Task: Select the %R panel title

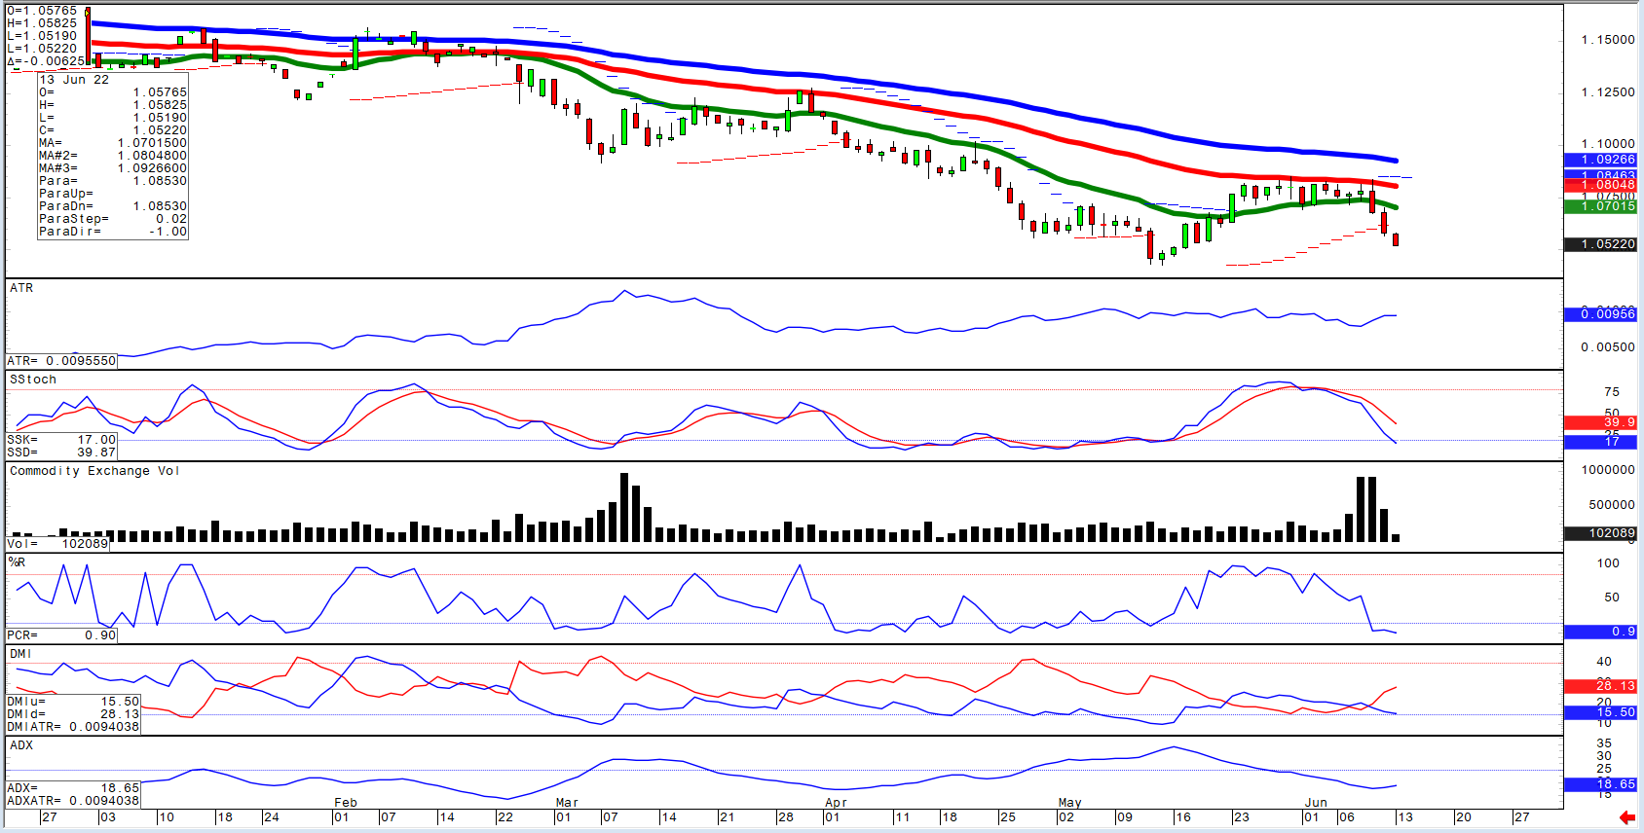Action: 17,562
